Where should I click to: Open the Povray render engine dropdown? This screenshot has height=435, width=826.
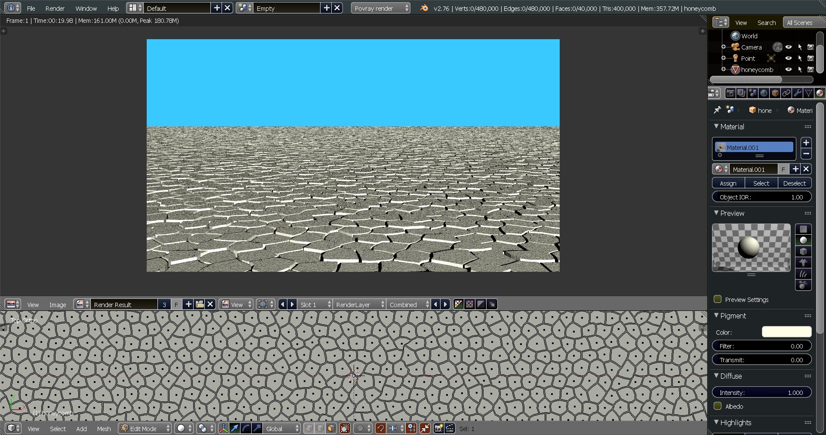point(380,8)
